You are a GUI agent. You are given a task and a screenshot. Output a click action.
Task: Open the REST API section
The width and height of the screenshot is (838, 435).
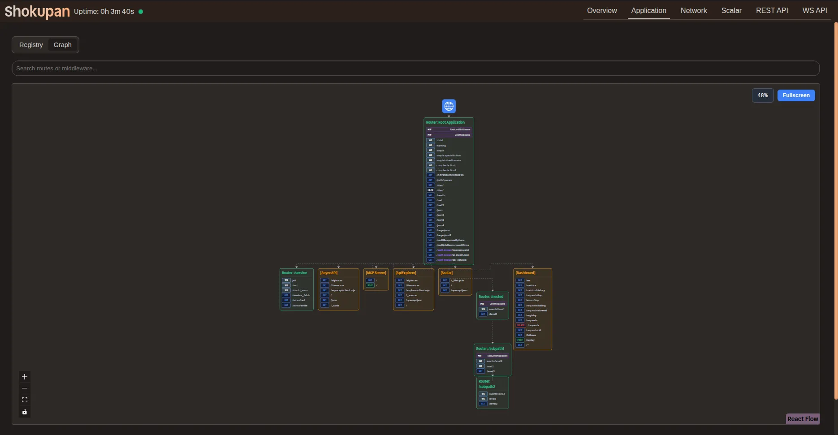point(771,10)
